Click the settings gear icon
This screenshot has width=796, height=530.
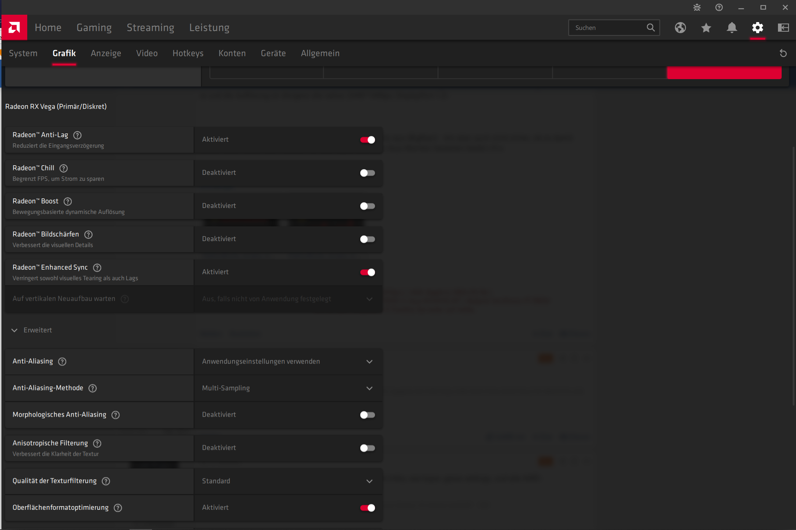point(757,28)
